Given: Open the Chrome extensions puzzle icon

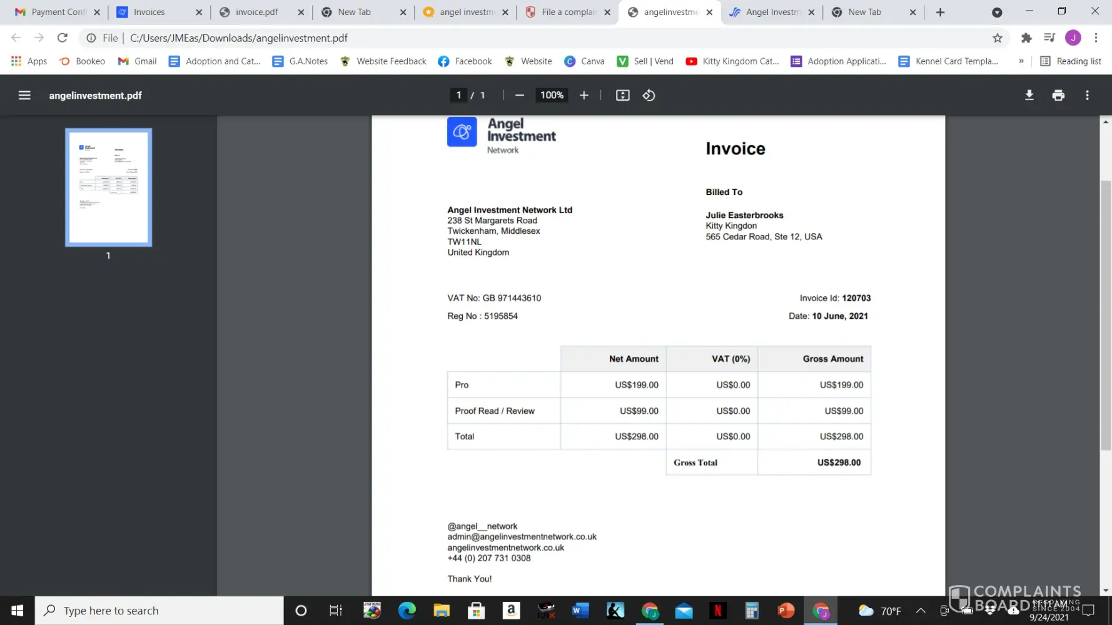Looking at the screenshot, I should [x=1026, y=38].
